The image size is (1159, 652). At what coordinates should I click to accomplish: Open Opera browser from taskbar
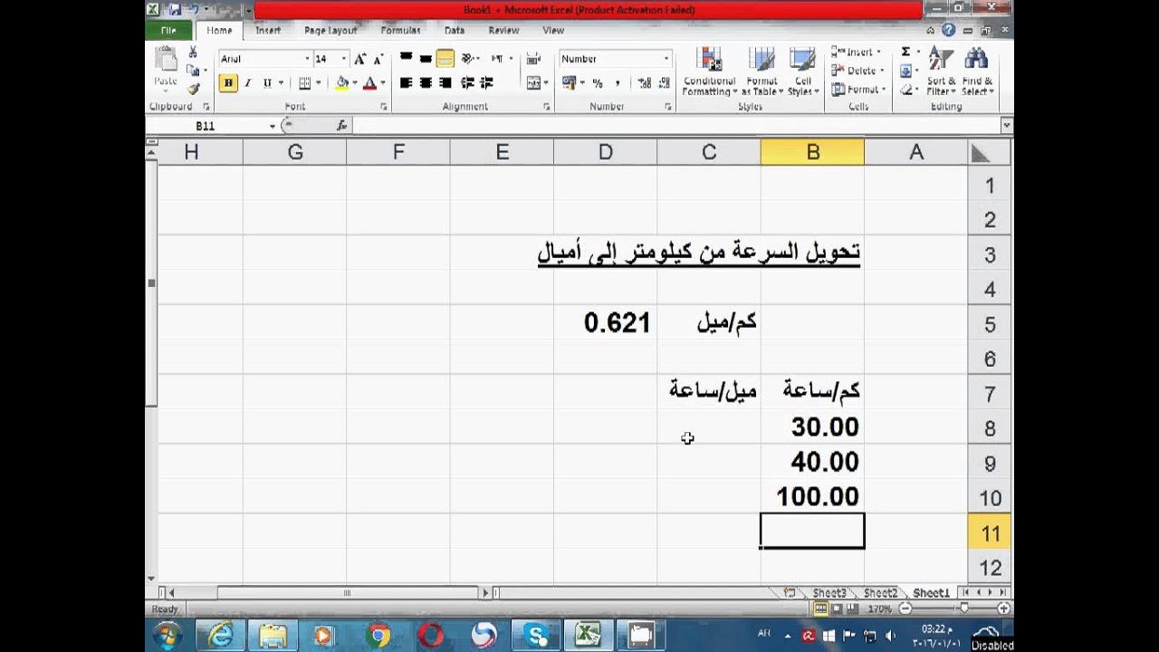pos(431,636)
